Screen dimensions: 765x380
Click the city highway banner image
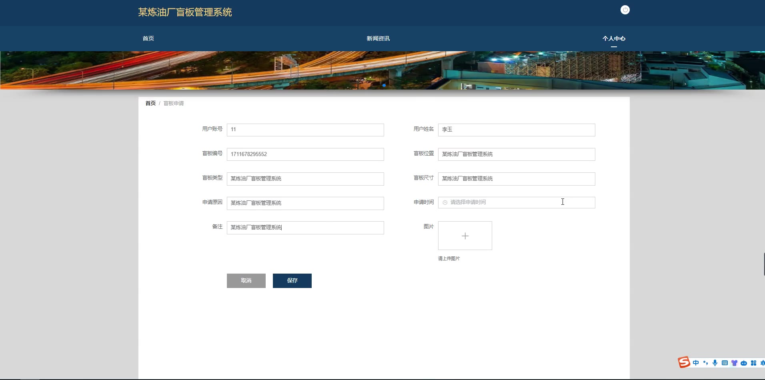click(x=382, y=70)
